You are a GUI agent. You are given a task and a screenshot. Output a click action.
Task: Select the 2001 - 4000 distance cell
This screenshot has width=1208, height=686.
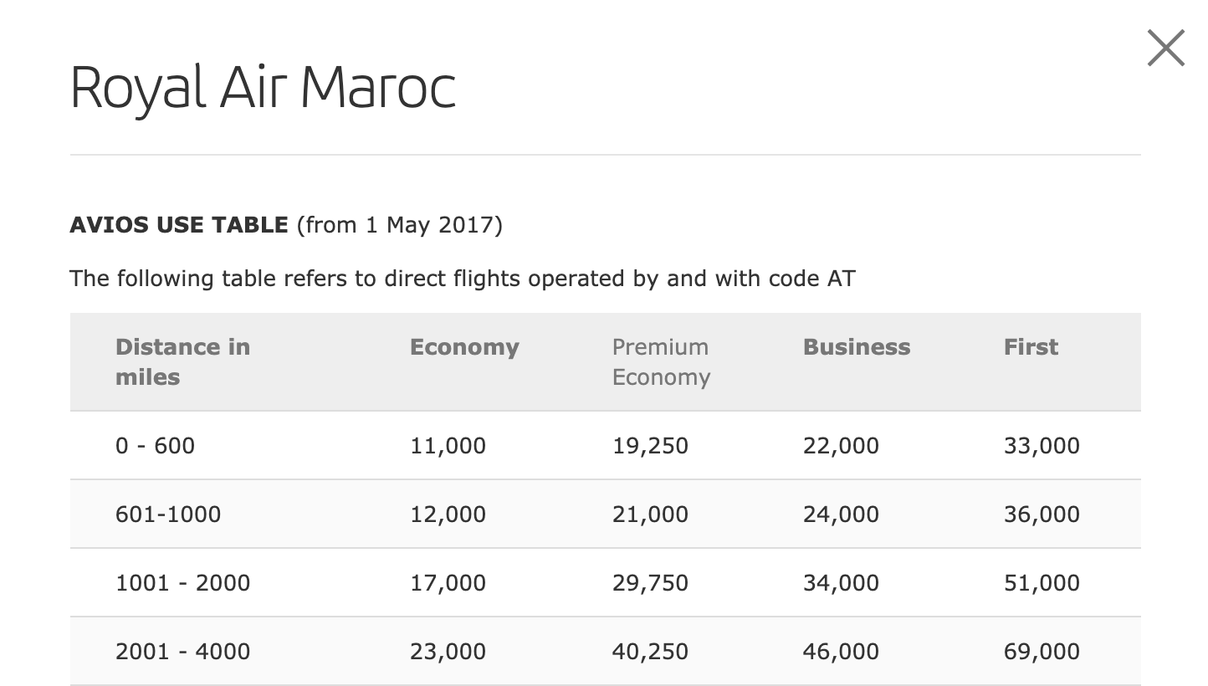[182, 651]
